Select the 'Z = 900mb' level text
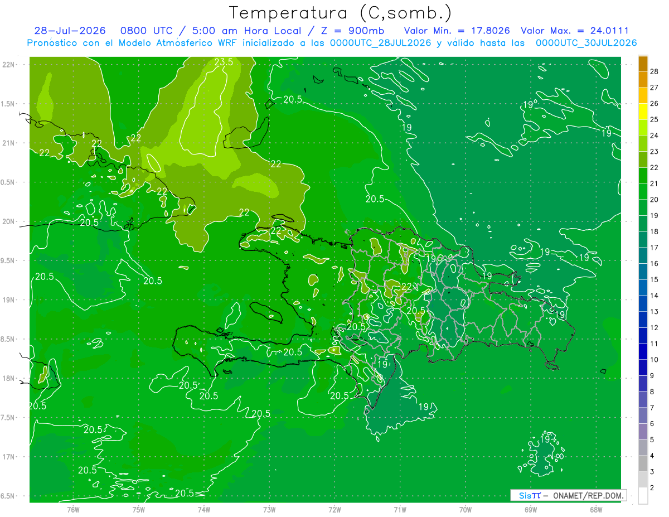Screen dimensions: 669x517 coord(352,31)
